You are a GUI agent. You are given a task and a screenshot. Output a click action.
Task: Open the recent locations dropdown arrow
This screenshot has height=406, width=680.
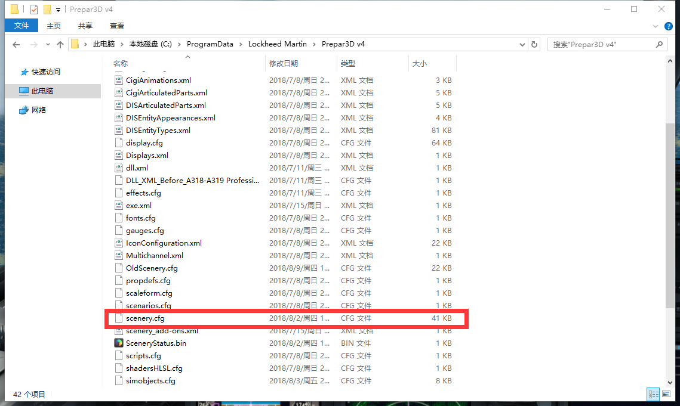[47, 45]
